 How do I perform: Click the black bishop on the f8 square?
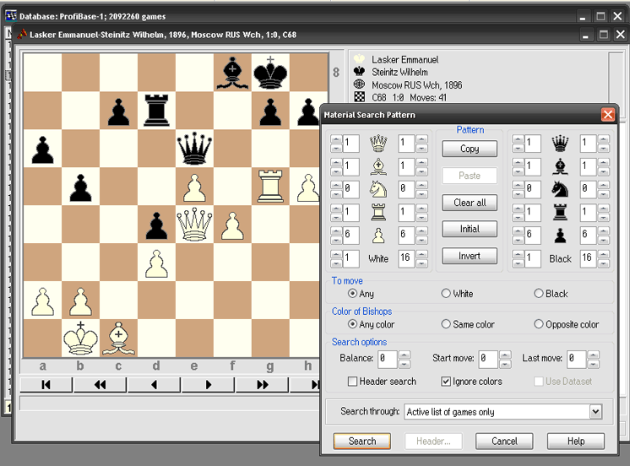pos(232,73)
